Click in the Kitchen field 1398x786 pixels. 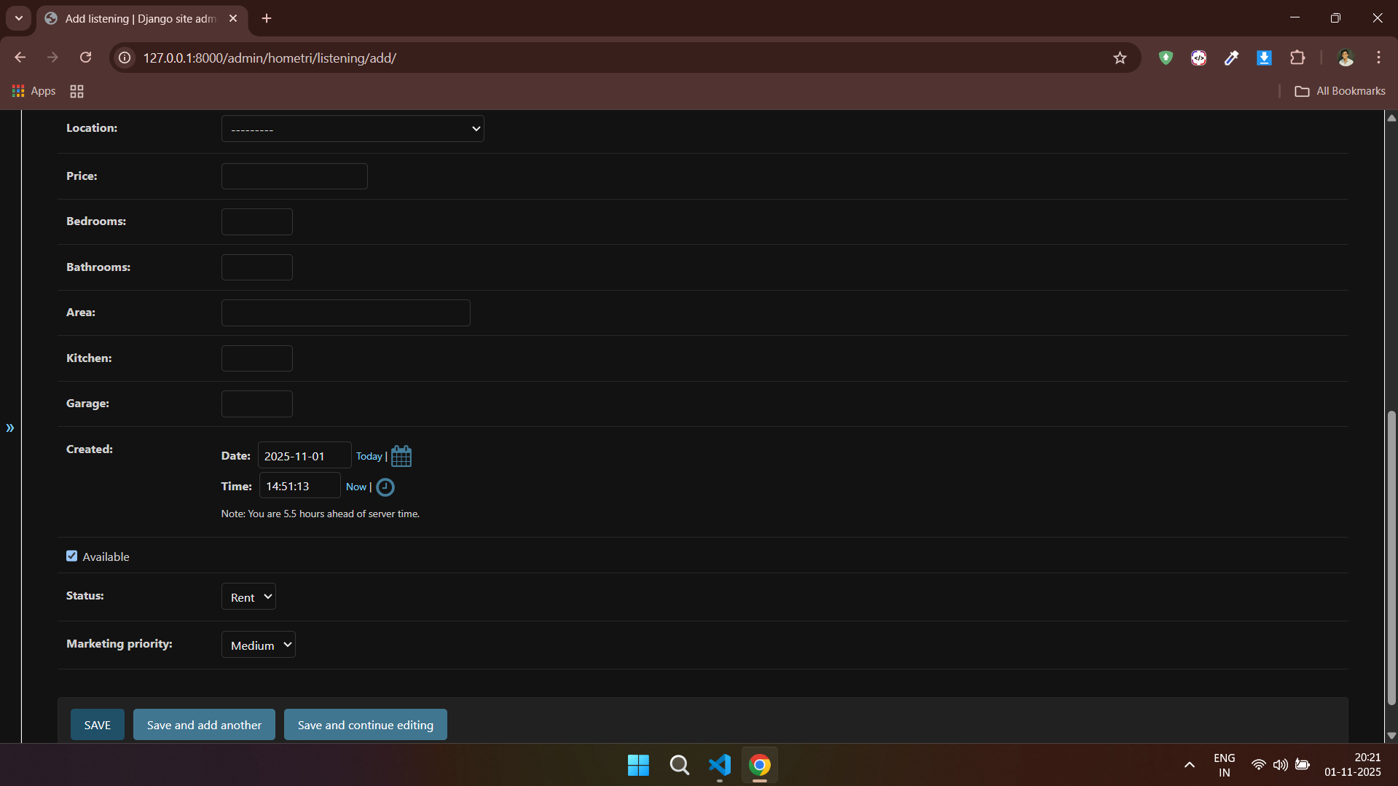point(257,358)
